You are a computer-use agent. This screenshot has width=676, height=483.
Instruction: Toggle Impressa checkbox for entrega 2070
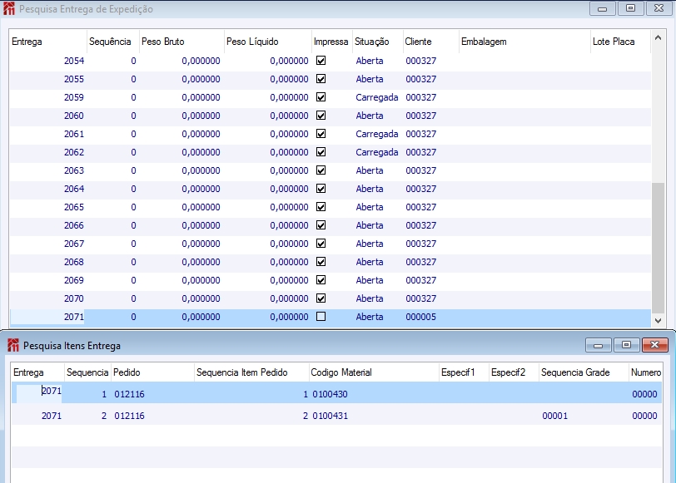click(x=321, y=298)
